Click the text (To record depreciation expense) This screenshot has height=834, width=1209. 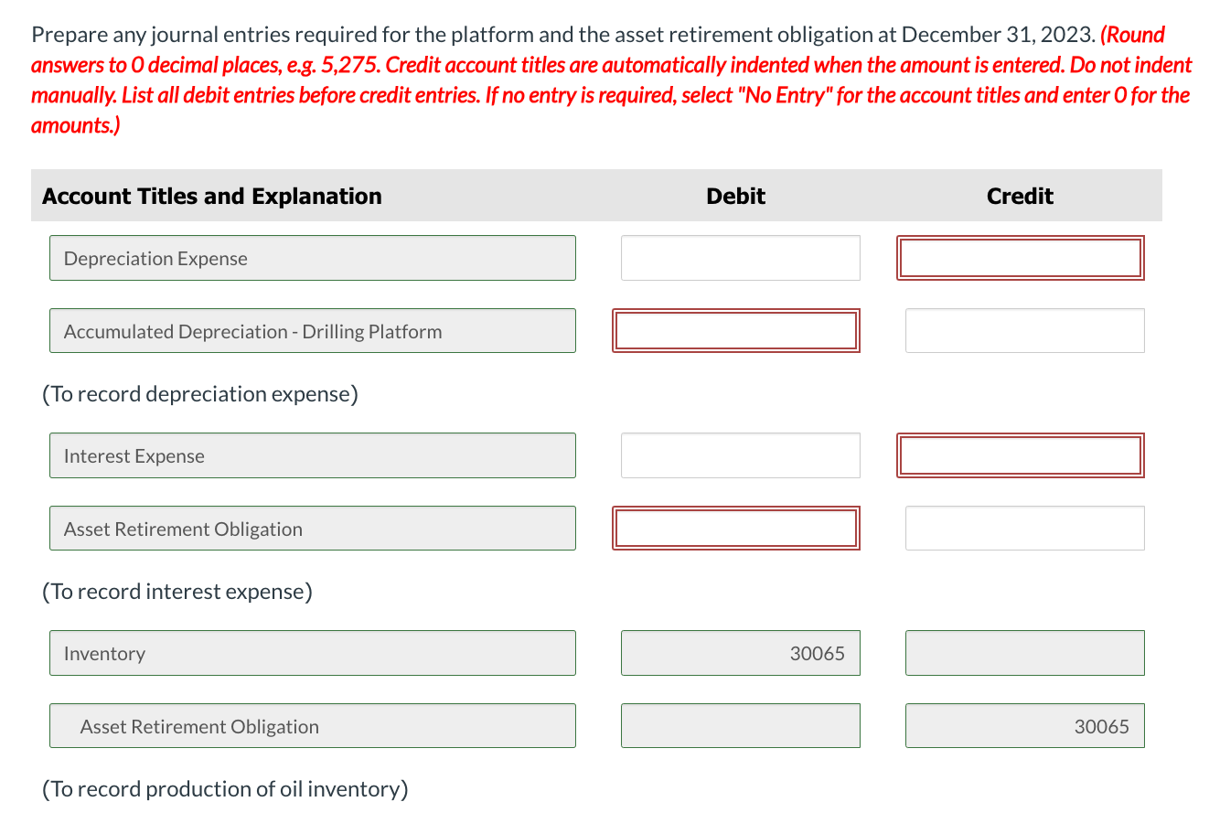tap(199, 393)
